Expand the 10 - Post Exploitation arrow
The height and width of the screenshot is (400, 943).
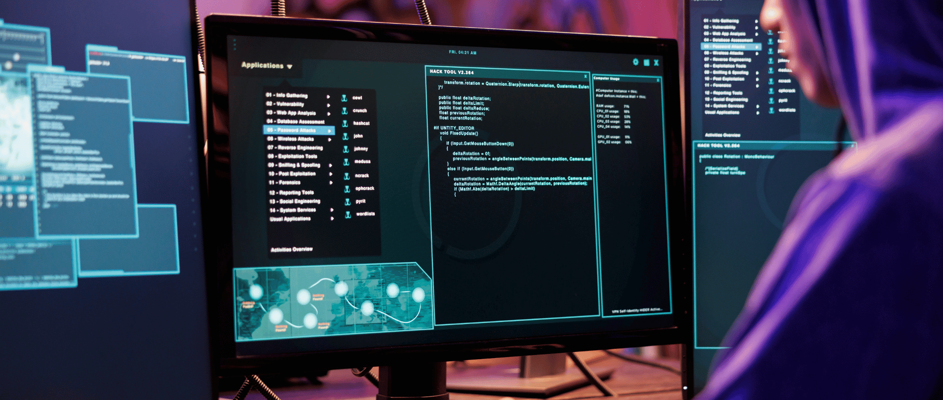click(330, 174)
